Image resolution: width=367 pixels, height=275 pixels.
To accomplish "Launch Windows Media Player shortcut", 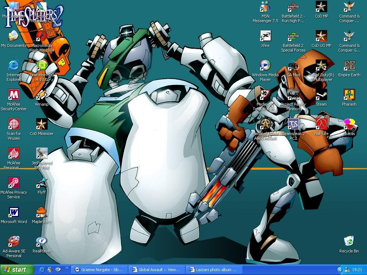I will 265,66.
